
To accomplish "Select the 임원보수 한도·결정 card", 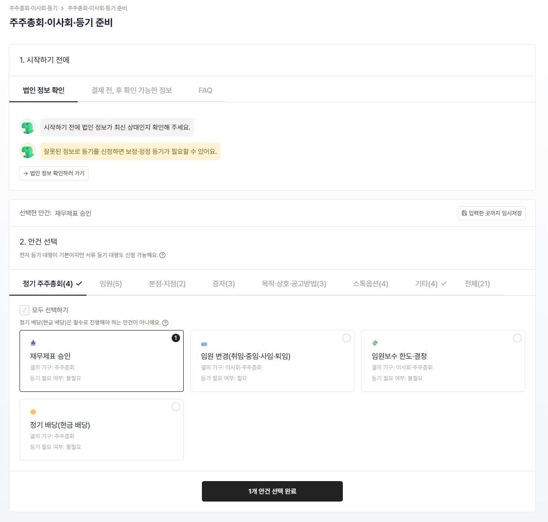I will 443,361.
